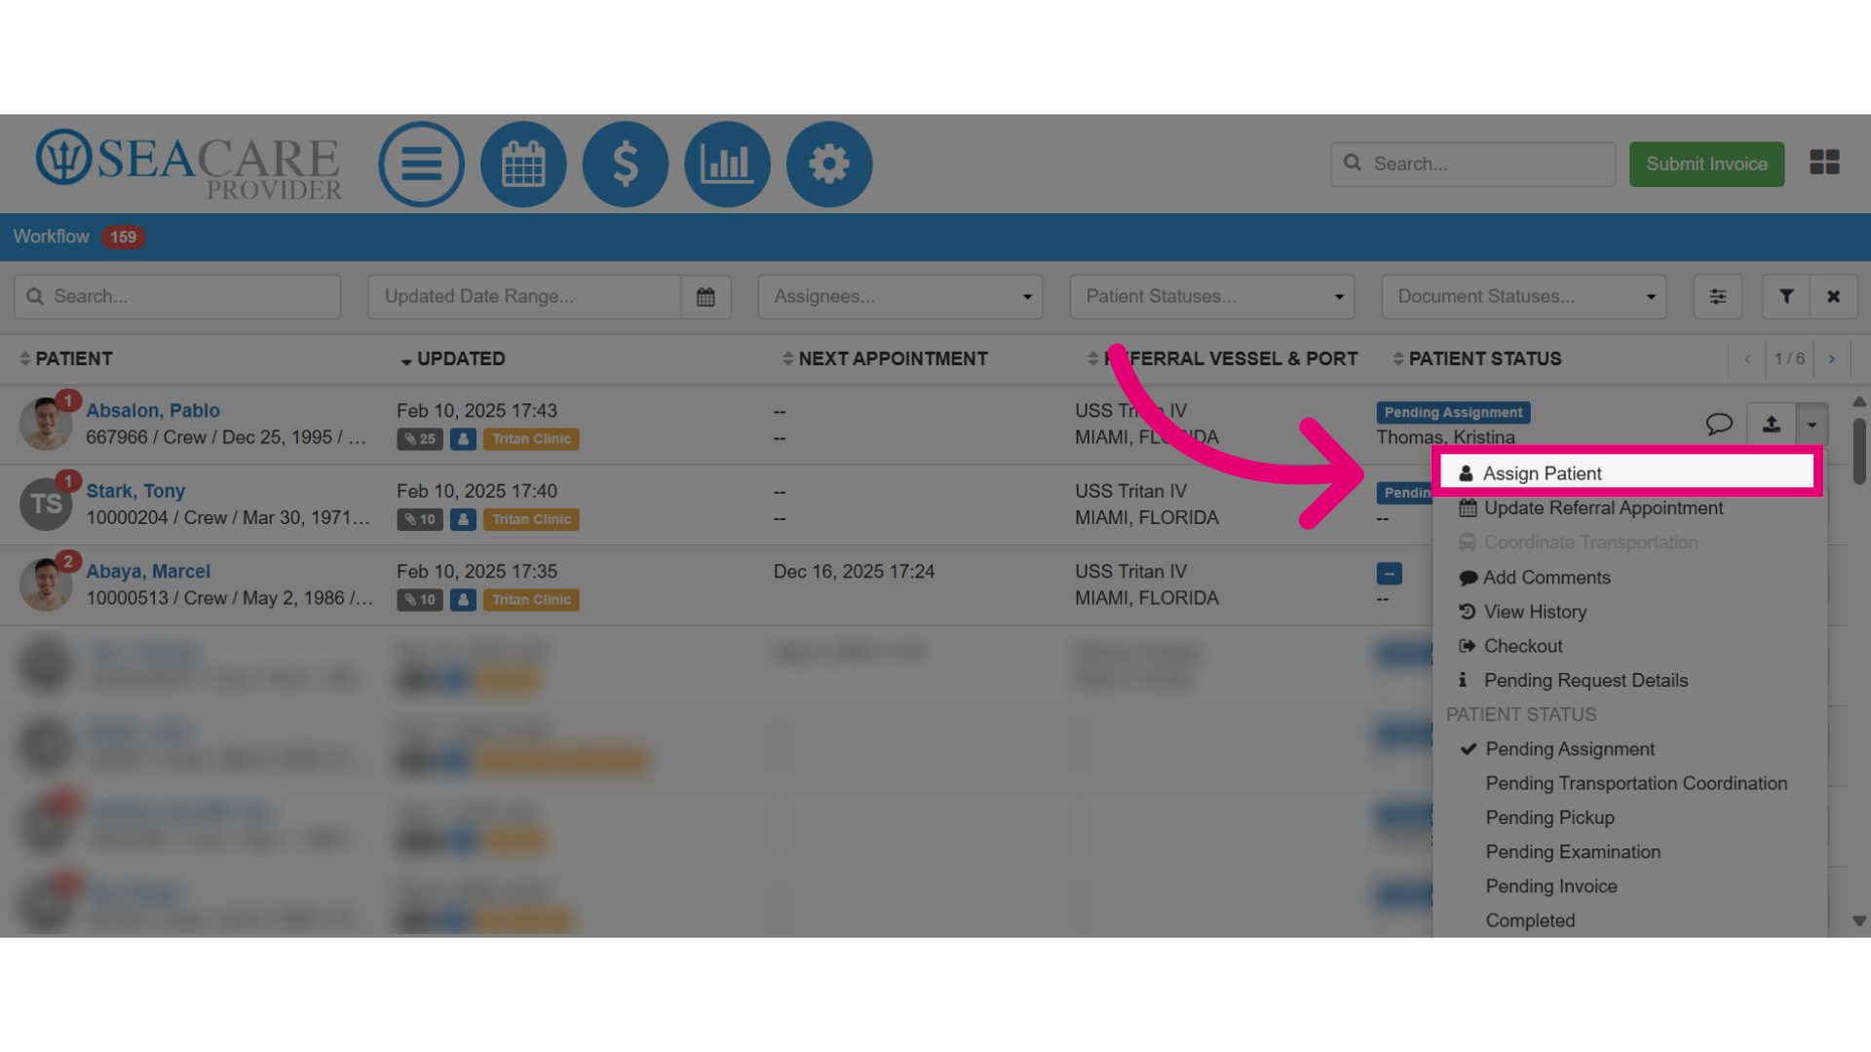Click person badge icon in Abaya row
This screenshot has height=1052, width=1871.
click(x=464, y=600)
